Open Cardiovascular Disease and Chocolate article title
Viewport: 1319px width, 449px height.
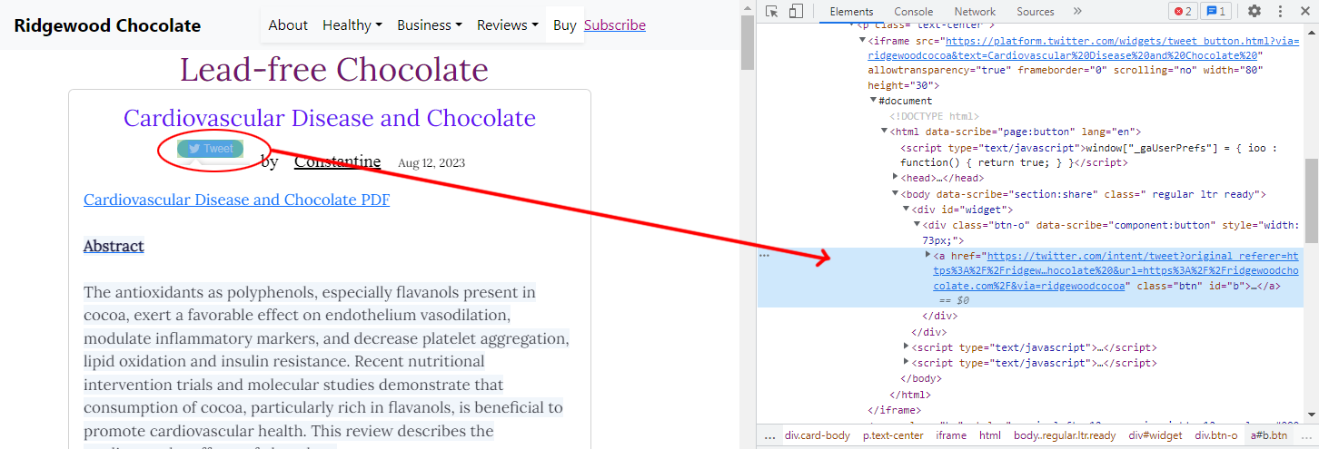pos(330,118)
